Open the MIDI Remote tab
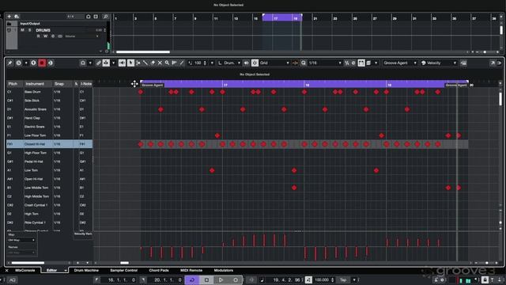 click(x=191, y=270)
